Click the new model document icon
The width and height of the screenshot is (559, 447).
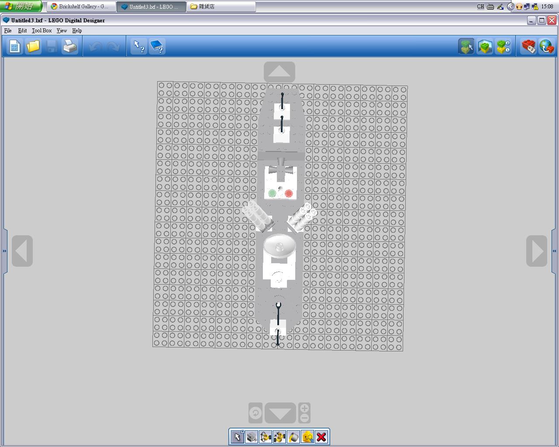point(14,46)
